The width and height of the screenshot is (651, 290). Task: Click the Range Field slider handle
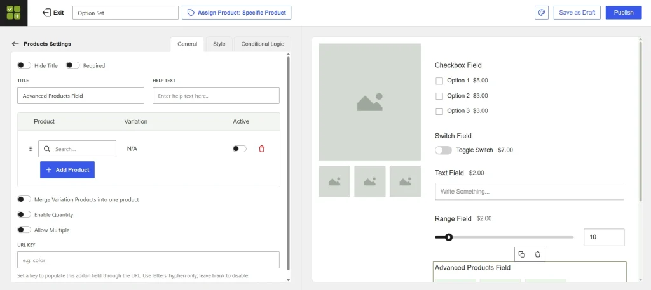point(448,237)
